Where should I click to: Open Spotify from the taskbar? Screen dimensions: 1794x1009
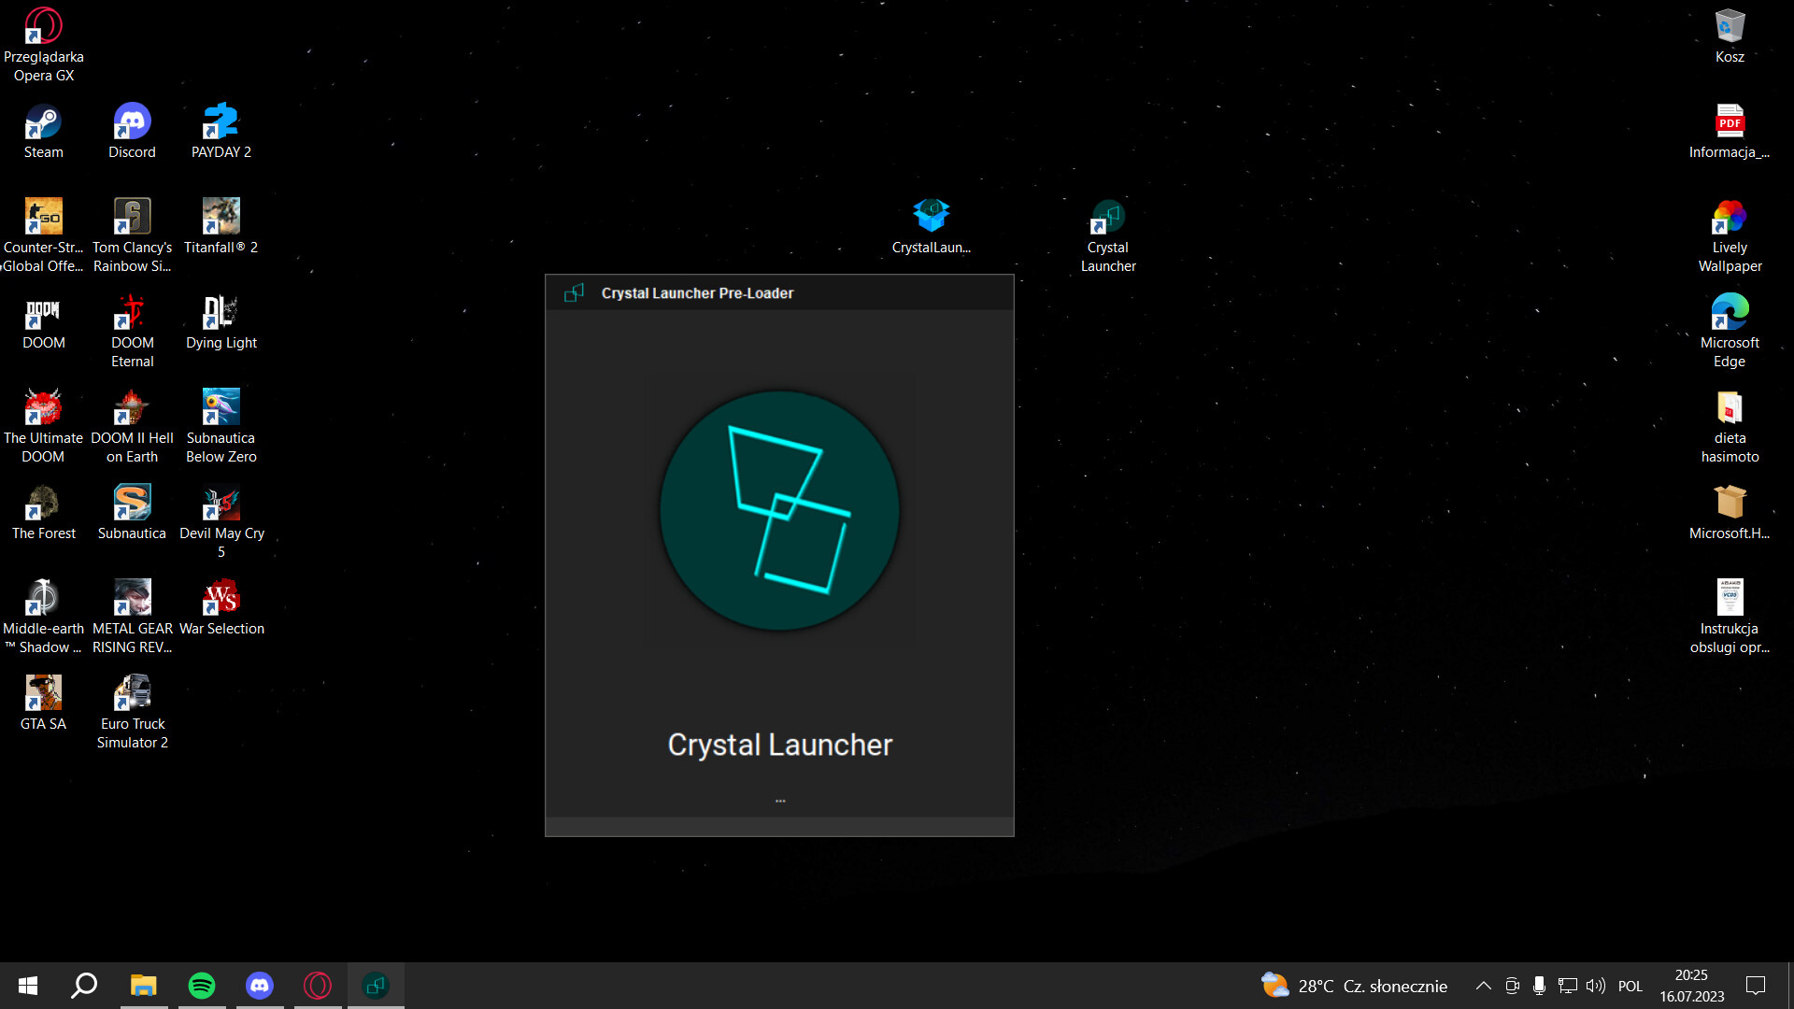(202, 986)
